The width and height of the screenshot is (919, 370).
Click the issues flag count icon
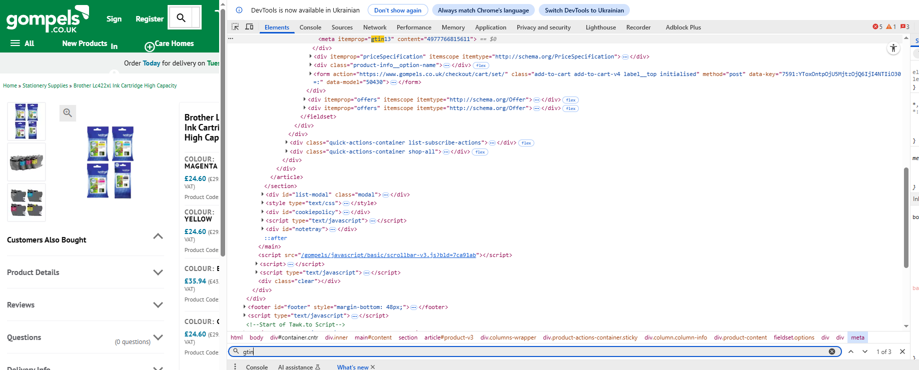(905, 27)
